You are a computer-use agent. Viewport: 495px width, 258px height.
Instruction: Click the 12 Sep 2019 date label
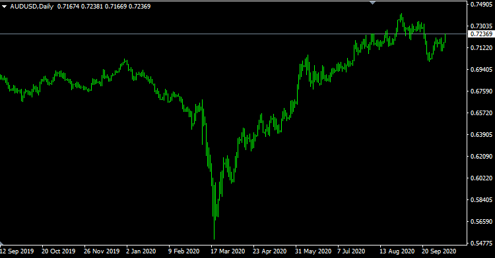coord(16,251)
